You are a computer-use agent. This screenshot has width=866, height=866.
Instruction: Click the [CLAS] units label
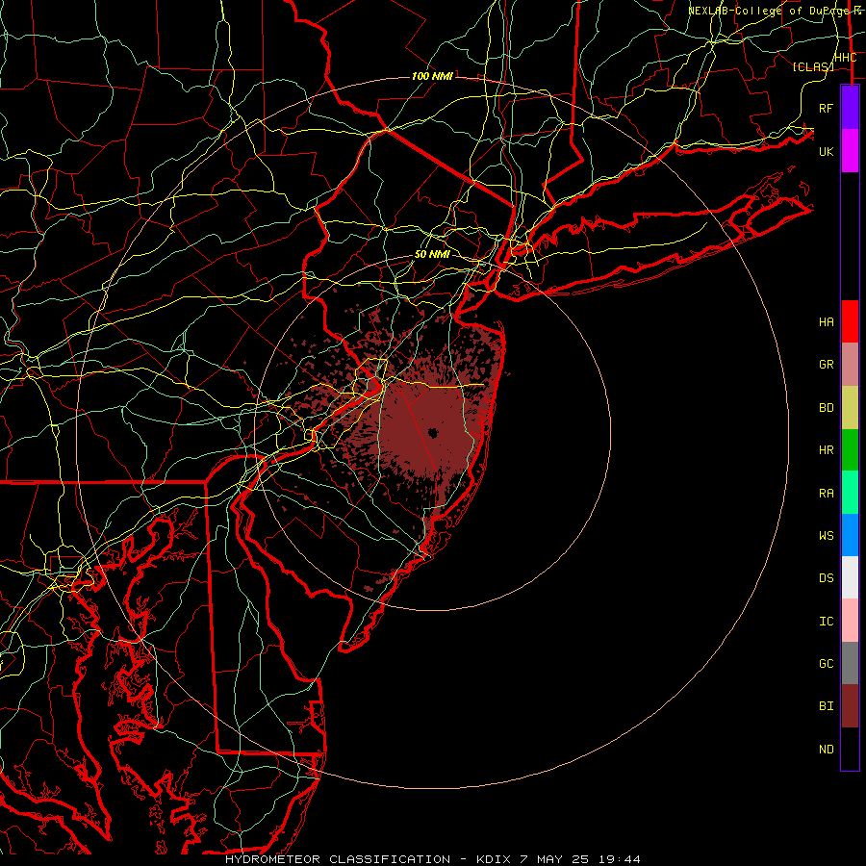(813, 66)
